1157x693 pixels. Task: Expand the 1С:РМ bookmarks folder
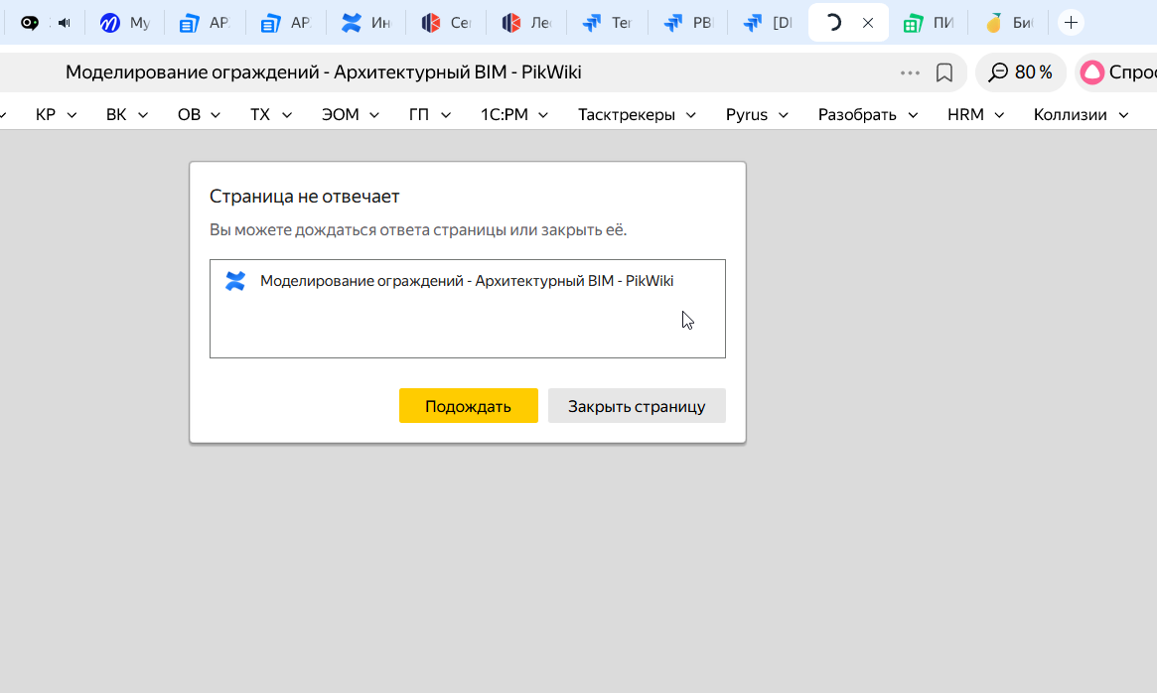point(514,114)
